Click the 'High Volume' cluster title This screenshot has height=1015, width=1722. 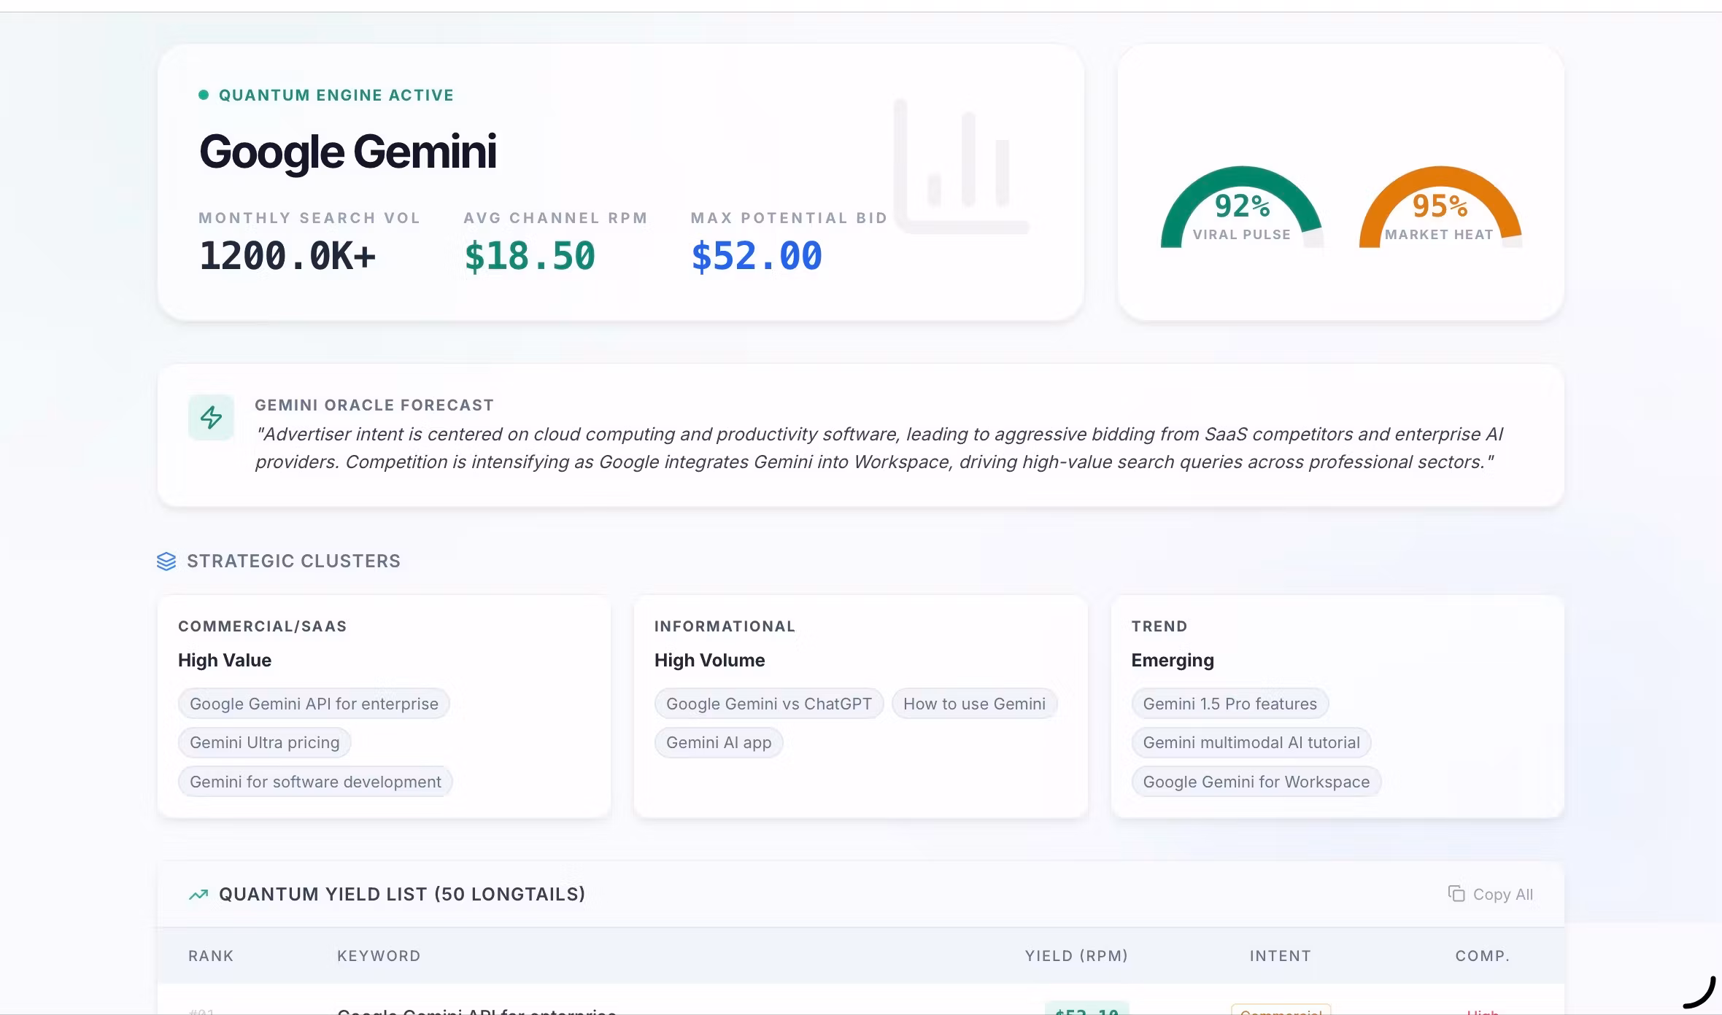710,660
